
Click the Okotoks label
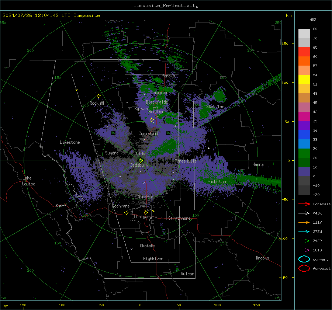pyautogui.click(x=148, y=246)
